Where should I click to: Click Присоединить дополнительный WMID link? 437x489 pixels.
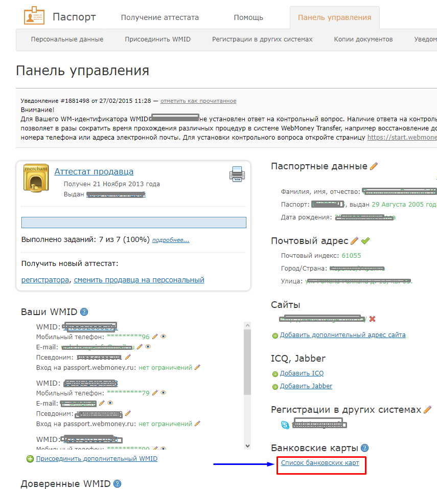97,459
